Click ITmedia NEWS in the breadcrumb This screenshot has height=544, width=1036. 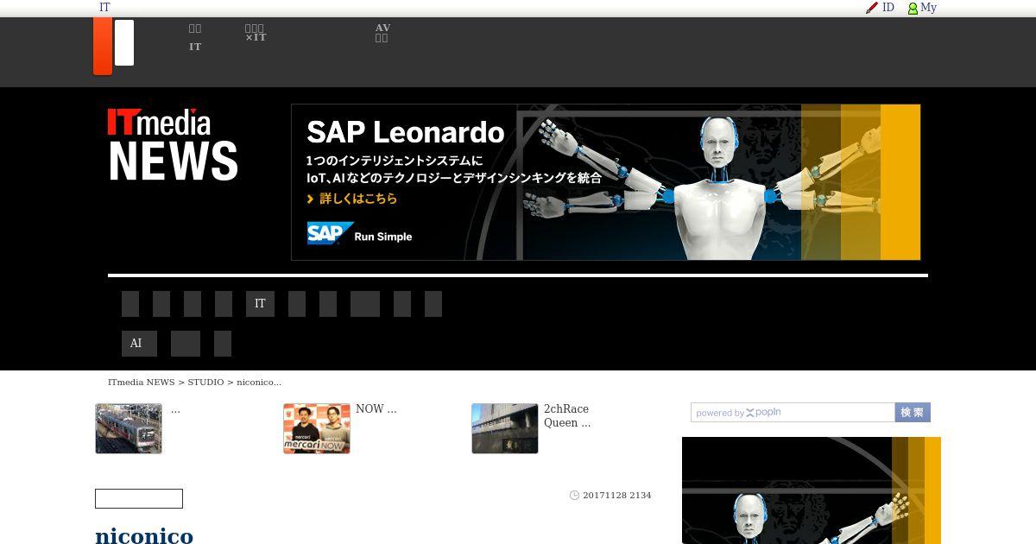[x=142, y=383]
